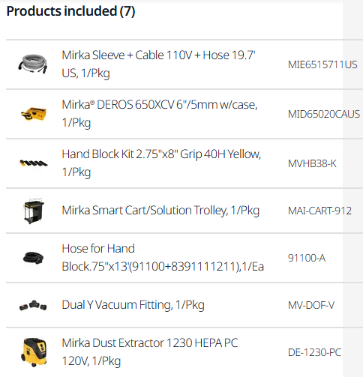This screenshot has height=377, width=363.
Task: Open Hose for Hand Block product link
Action: tap(163, 257)
